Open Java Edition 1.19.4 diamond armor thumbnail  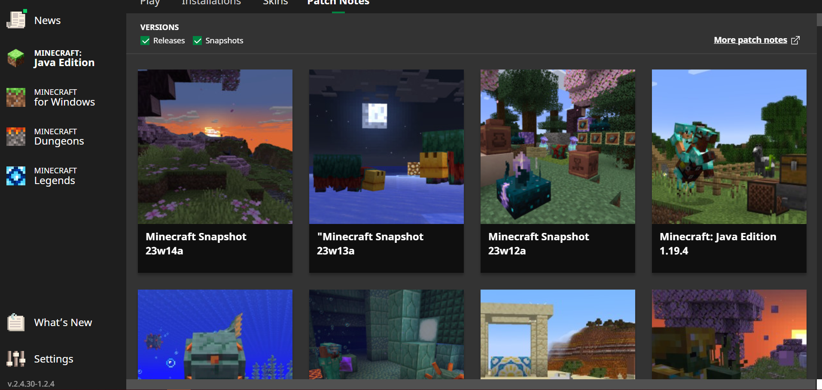pyautogui.click(x=729, y=147)
